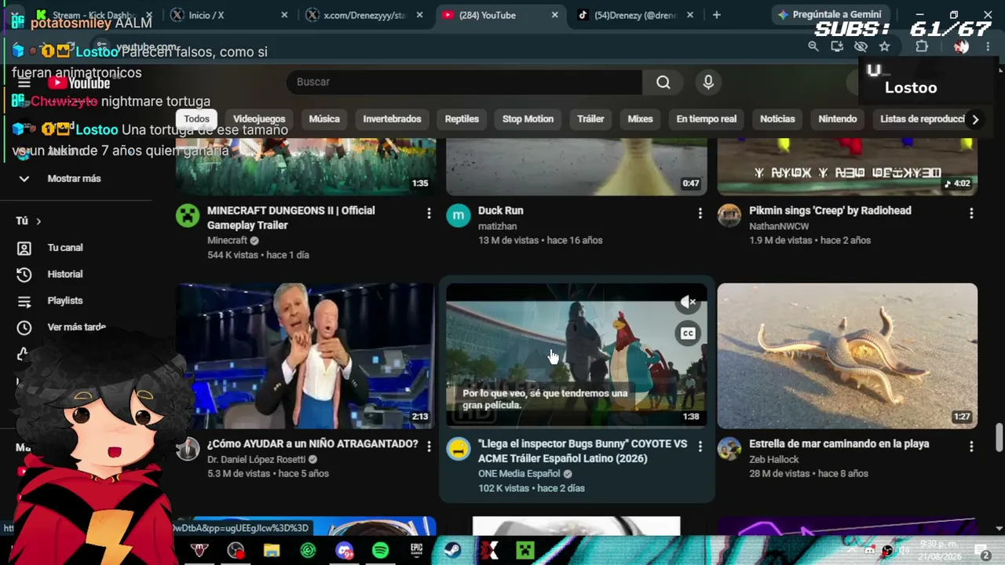Select the Noticias filter chip

point(777,119)
